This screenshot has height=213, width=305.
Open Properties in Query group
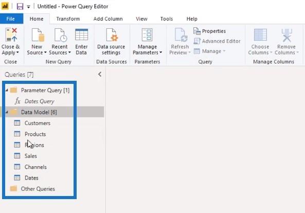point(210,31)
